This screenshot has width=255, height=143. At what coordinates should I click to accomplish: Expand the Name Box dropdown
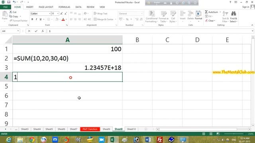(x=18, y=31)
